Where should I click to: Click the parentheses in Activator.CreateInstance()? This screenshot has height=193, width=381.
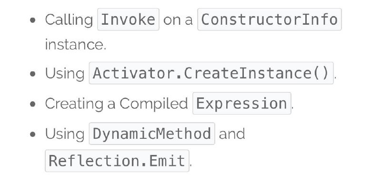point(321,73)
